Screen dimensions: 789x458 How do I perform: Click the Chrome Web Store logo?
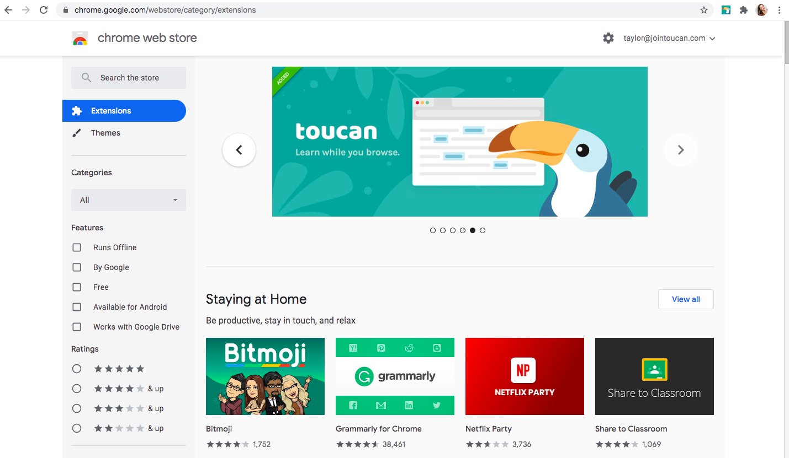80,38
